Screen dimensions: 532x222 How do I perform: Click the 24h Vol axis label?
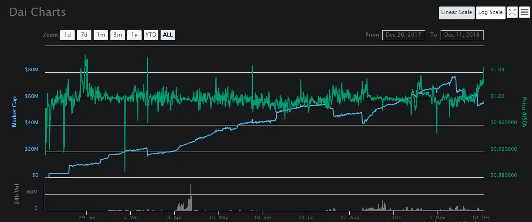(17, 194)
